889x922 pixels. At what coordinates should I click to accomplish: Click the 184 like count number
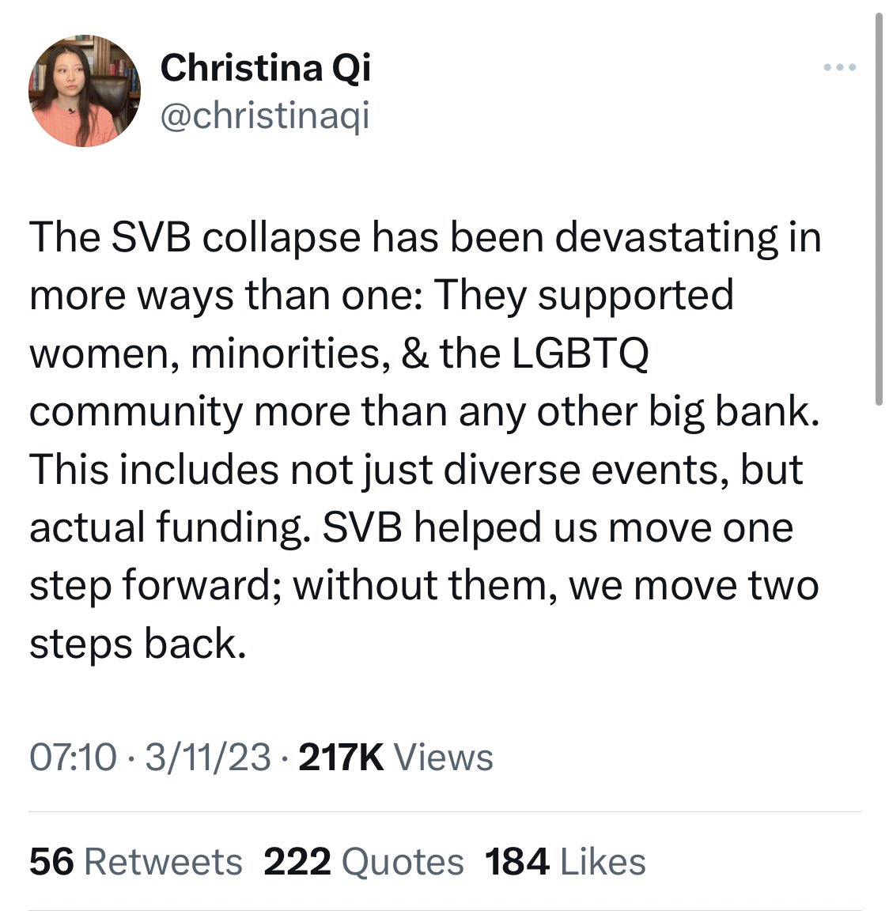(517, 861)
